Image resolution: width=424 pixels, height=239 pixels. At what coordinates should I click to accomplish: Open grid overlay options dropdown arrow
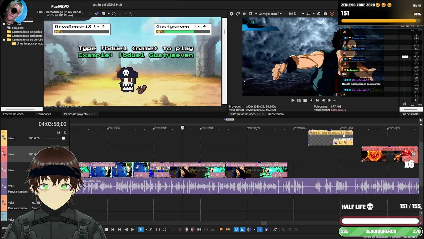click(314, 14)
